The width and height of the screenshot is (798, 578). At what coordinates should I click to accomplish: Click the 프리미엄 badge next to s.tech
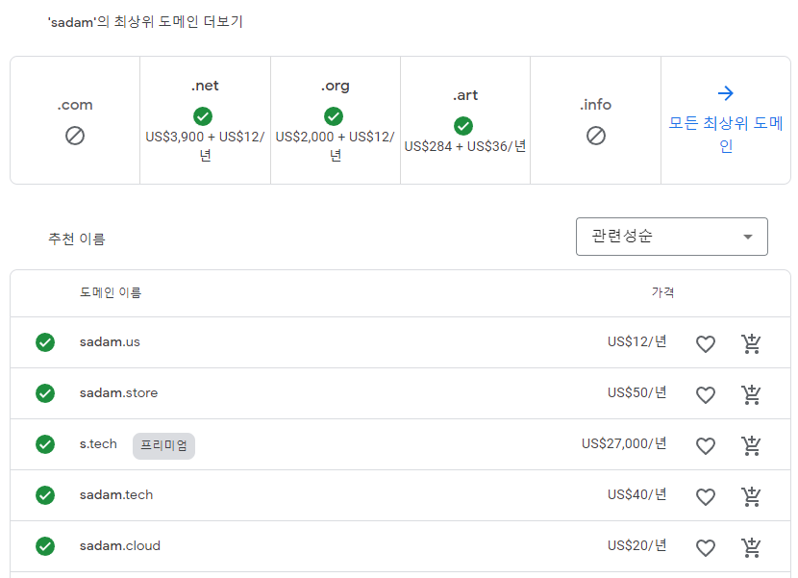click(163, 445)
